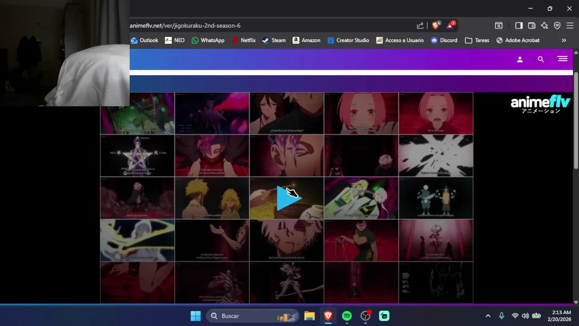Click the animeflv logo

pos(541,104)
